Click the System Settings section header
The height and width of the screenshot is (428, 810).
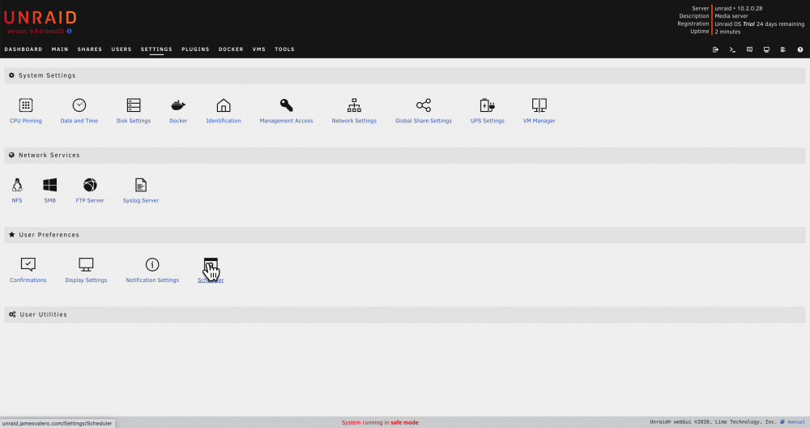(x=405, y=75)
